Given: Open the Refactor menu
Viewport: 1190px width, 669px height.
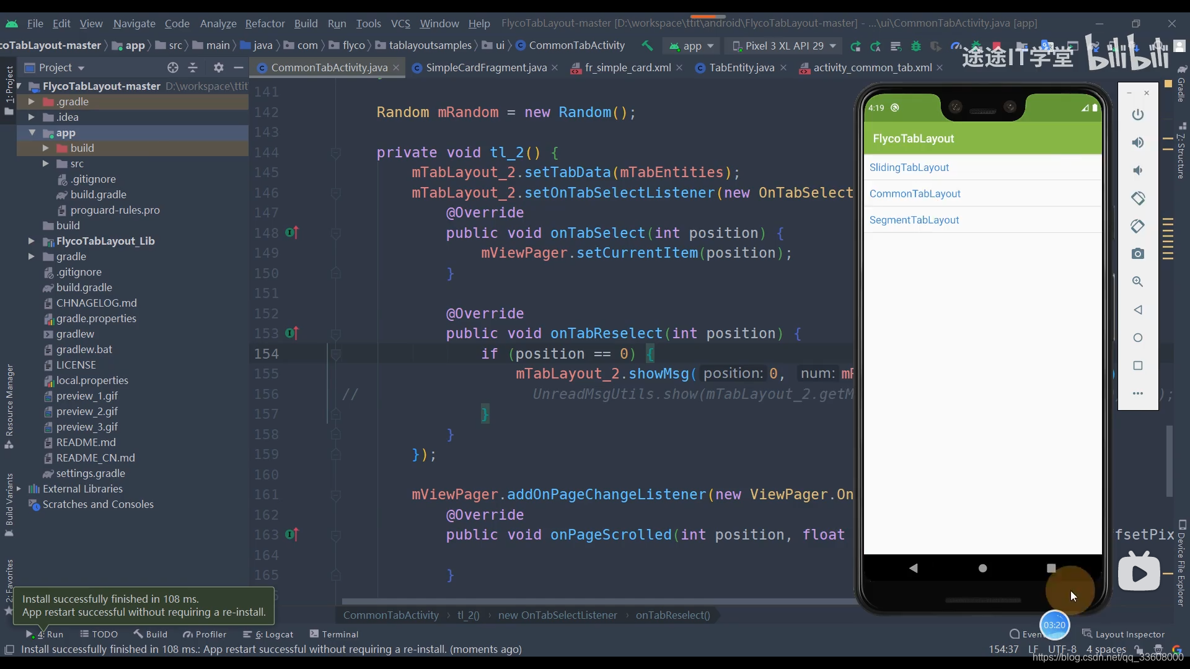Looking at the screenshot, I should (265, 24).
